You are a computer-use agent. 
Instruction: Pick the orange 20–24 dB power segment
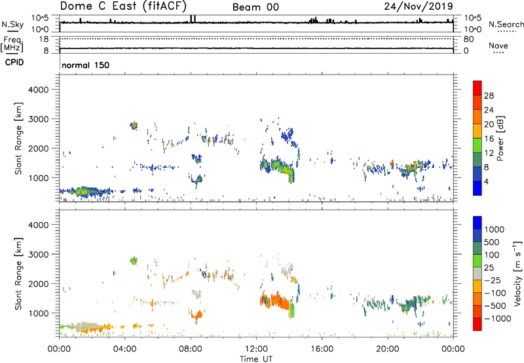point(477,117)
